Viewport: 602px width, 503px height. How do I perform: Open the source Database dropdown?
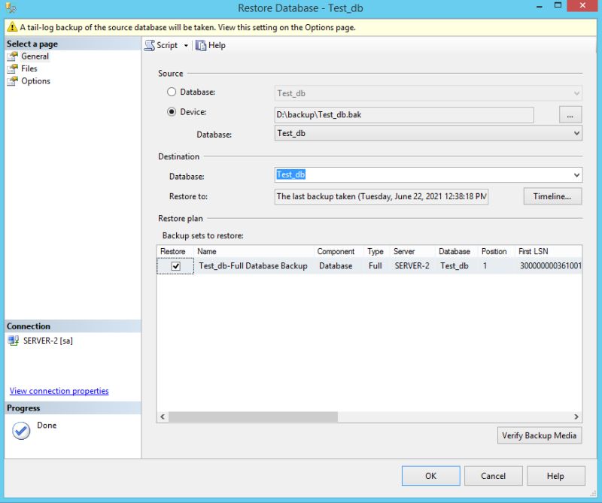click(576, 133)
